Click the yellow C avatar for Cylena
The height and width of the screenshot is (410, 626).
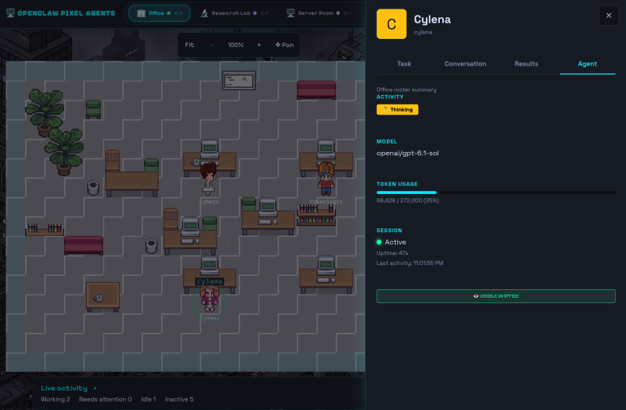(391, 24)
